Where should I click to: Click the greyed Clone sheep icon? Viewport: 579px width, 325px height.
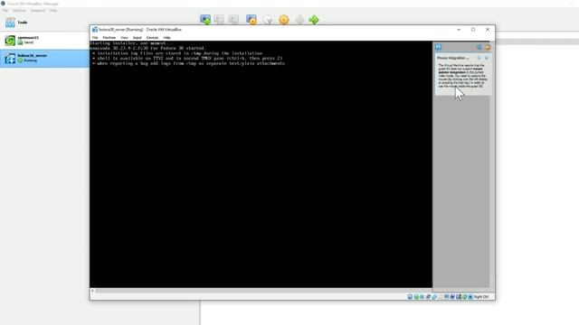click(268, 20)
